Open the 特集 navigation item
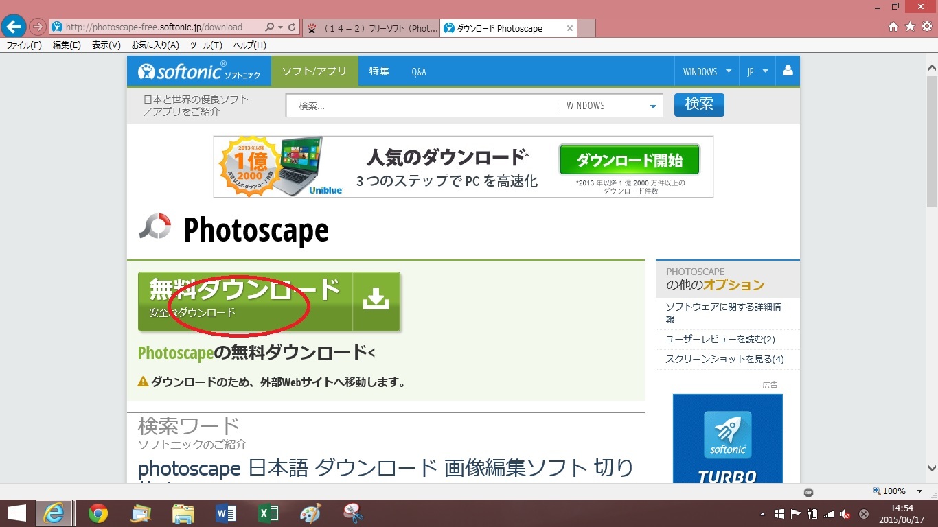 click(x=379, y=71)
